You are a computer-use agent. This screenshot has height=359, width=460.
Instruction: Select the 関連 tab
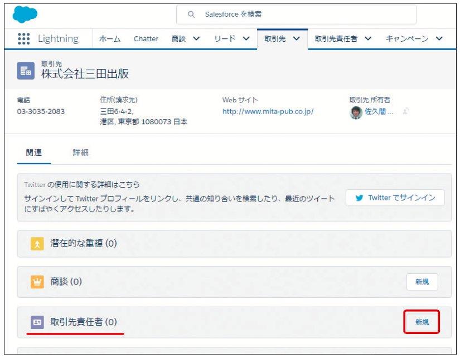point(34,153)
